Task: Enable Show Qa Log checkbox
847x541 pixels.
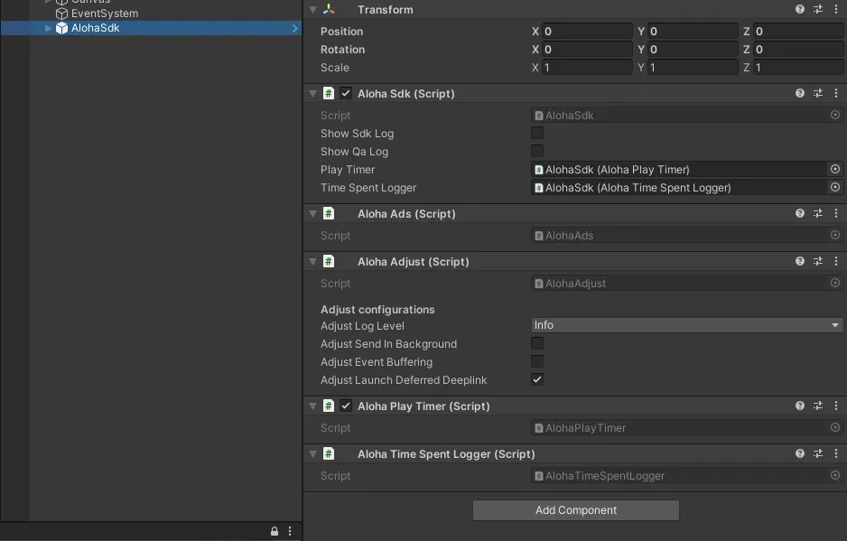Action: point(537,151)
